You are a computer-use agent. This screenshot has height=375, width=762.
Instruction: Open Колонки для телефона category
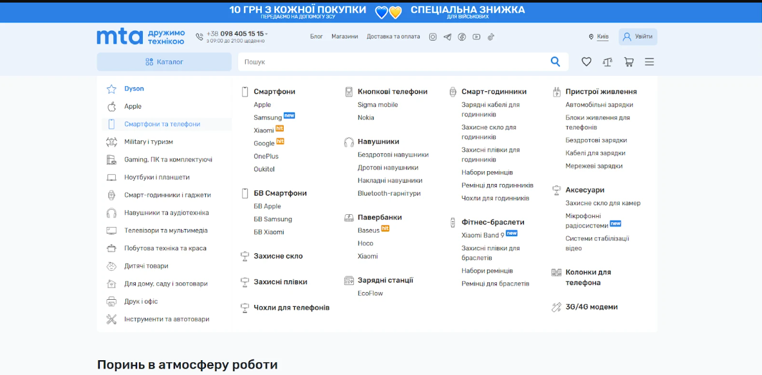pos(588,277)
